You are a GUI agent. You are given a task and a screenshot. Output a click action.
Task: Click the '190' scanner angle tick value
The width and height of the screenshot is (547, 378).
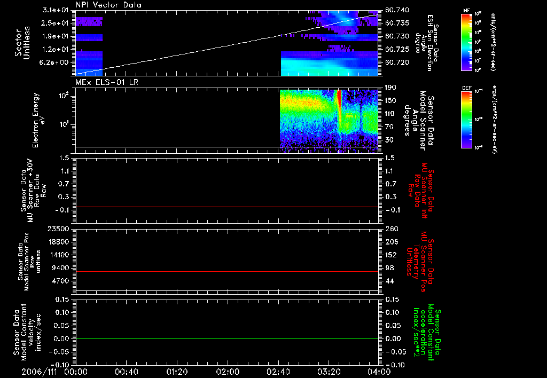click(x=391, y=88)
